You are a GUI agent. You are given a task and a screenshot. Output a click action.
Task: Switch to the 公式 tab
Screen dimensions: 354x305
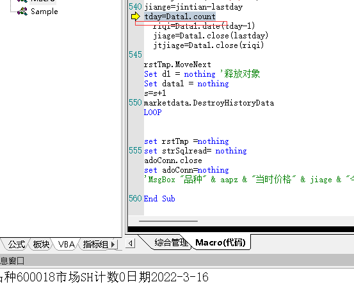point(16,244)
